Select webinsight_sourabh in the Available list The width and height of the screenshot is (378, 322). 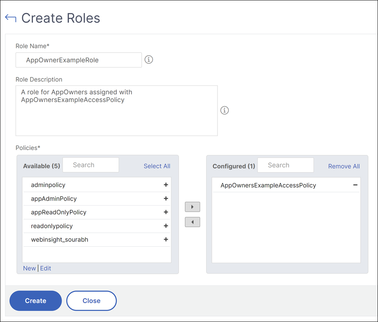(97, 240)
